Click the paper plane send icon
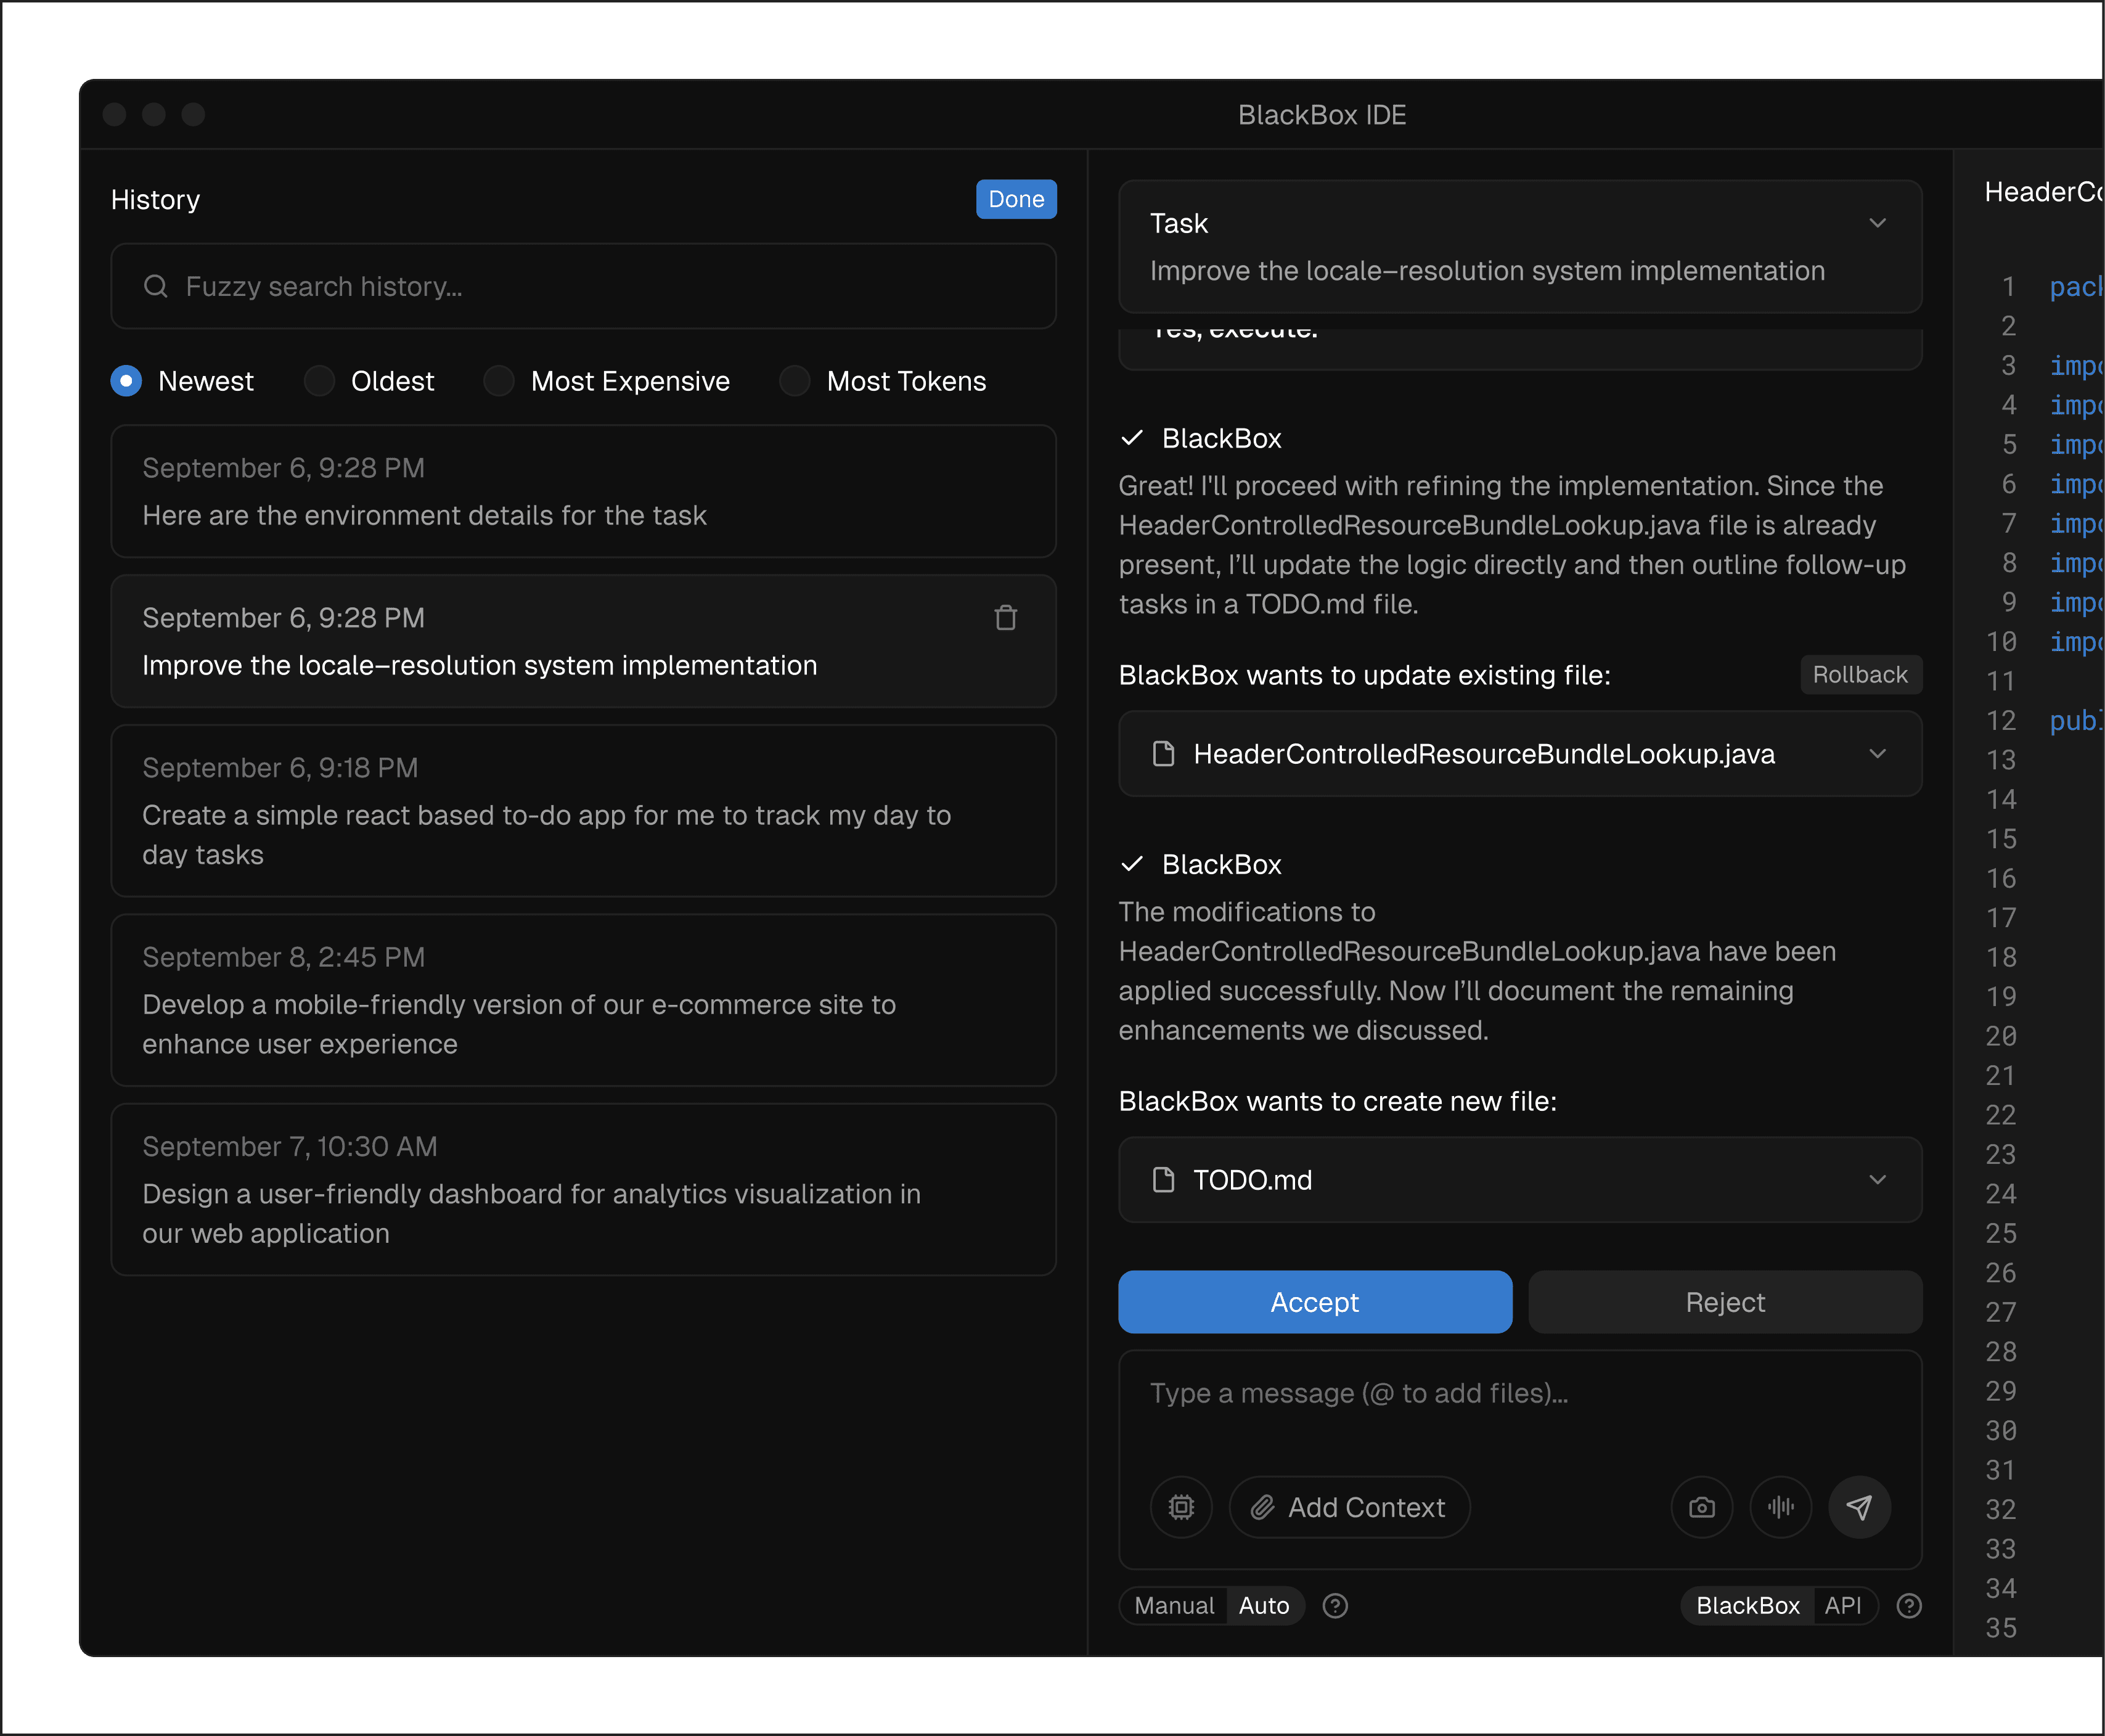The image size is (2105, 1736). click(x=1859, y=1507)
